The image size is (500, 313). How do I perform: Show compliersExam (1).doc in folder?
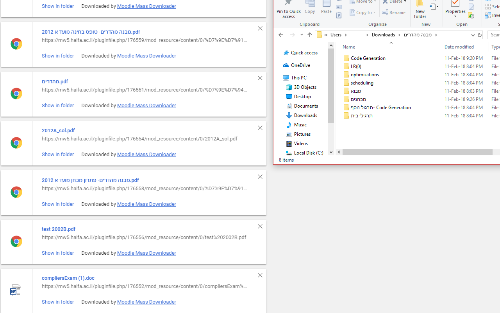pos(58,302)
